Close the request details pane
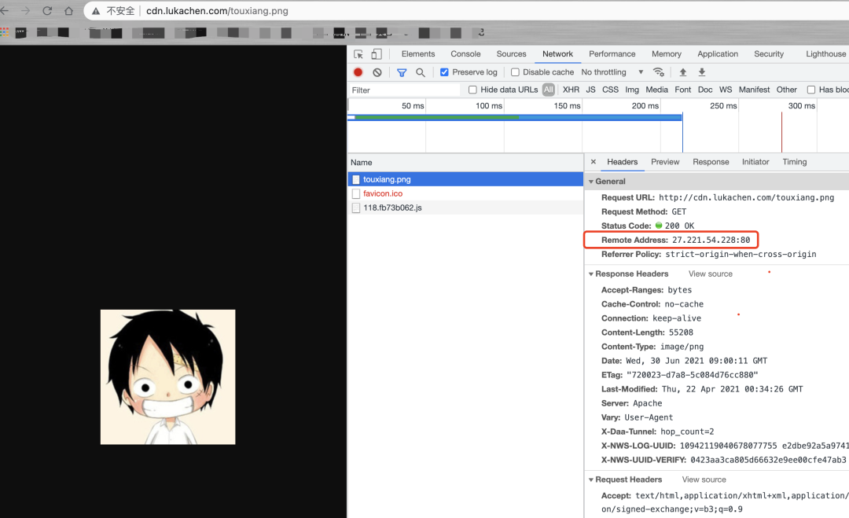Screen dimensions: 849x518 point(594,162)
